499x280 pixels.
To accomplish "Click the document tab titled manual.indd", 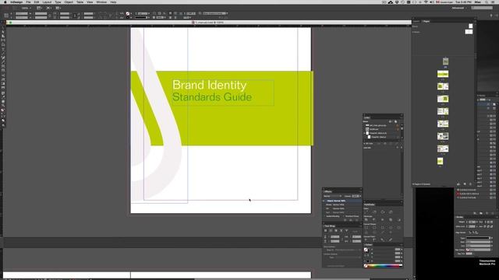I will click(208, 23).
